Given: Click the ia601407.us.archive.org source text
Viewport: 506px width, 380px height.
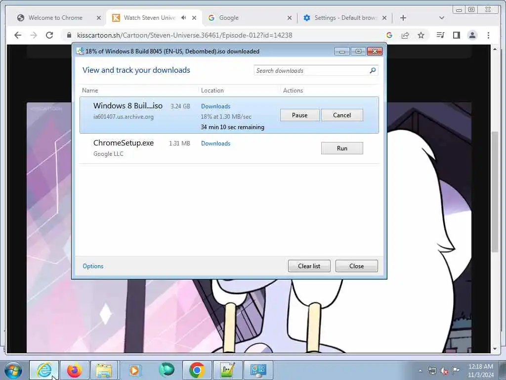Looking at the screenshot, I should [x=124, y=117].
